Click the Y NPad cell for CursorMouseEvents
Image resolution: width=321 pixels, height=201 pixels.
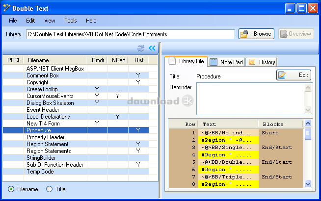(x=117, y=96)
